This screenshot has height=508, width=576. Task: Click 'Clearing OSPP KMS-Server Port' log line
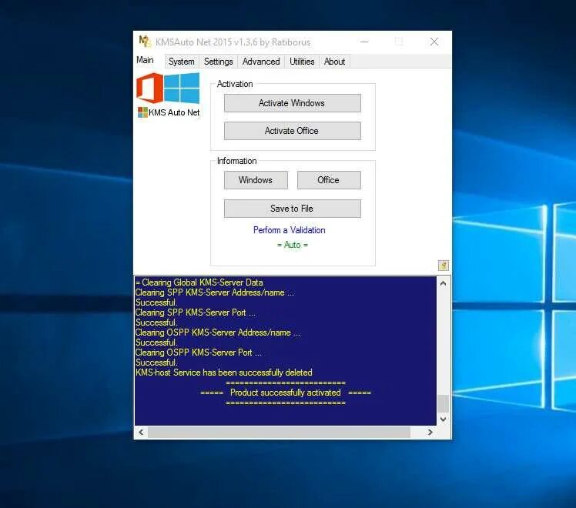pos(199,353)
